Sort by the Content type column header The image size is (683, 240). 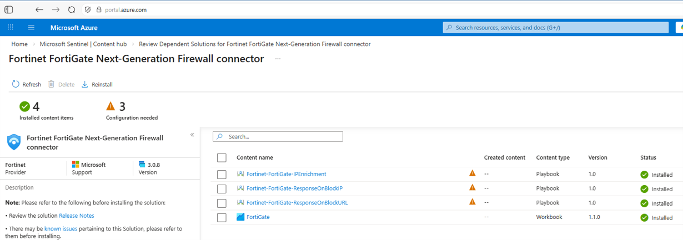point(553,158)
